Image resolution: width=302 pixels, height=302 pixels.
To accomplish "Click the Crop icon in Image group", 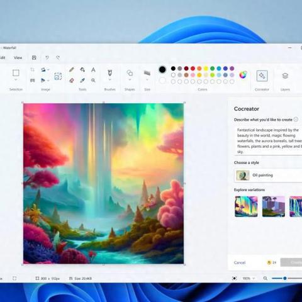I will coord(32,70).
